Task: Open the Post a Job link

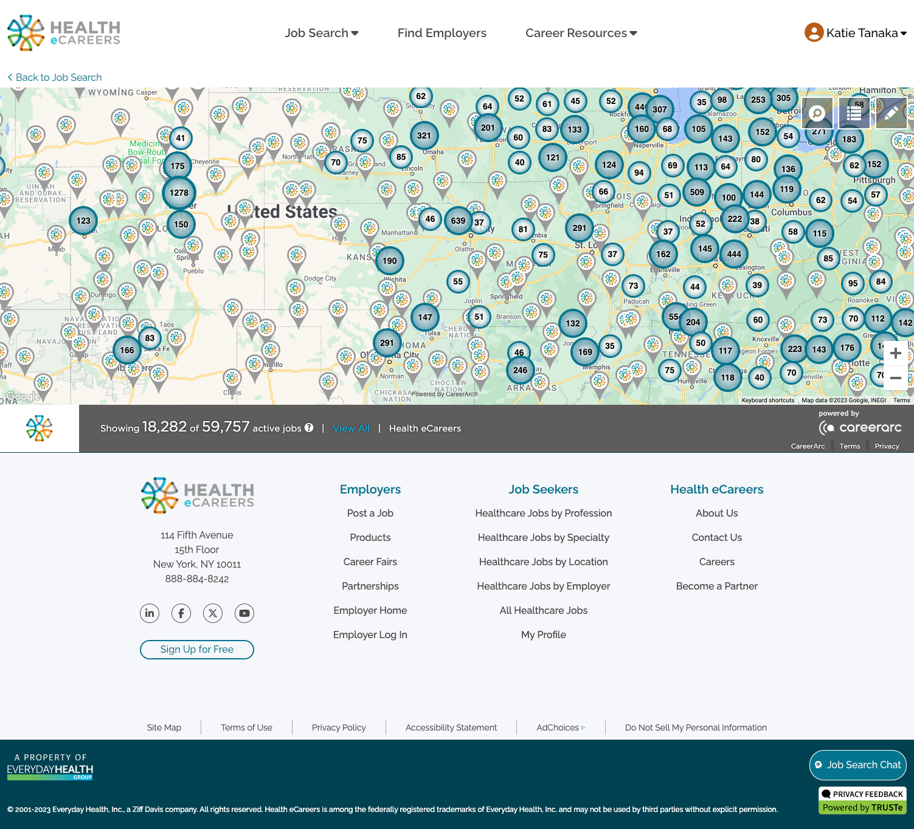Action: pyautogui.click(x=370, y=513)
